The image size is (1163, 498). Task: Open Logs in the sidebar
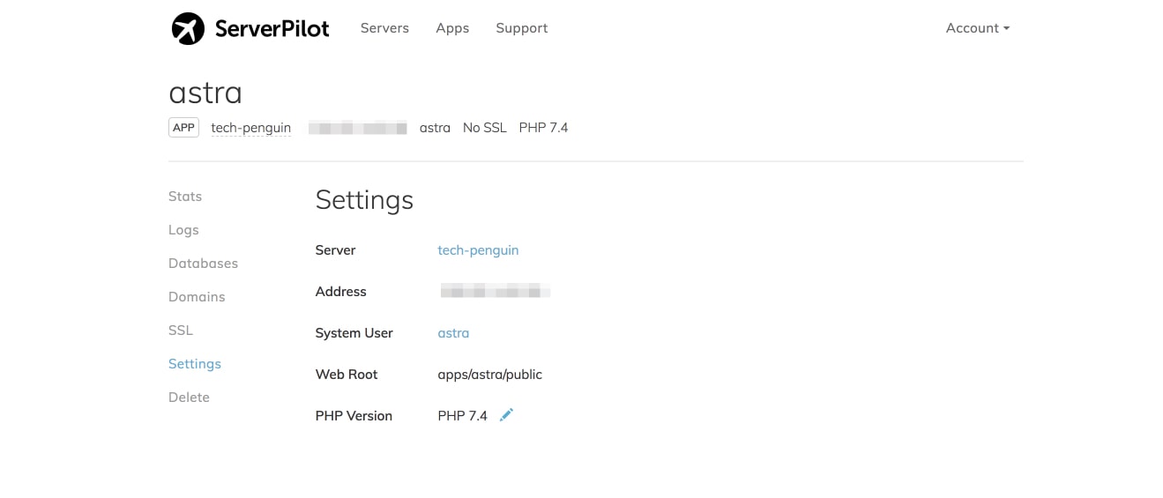tap(183, 230)
